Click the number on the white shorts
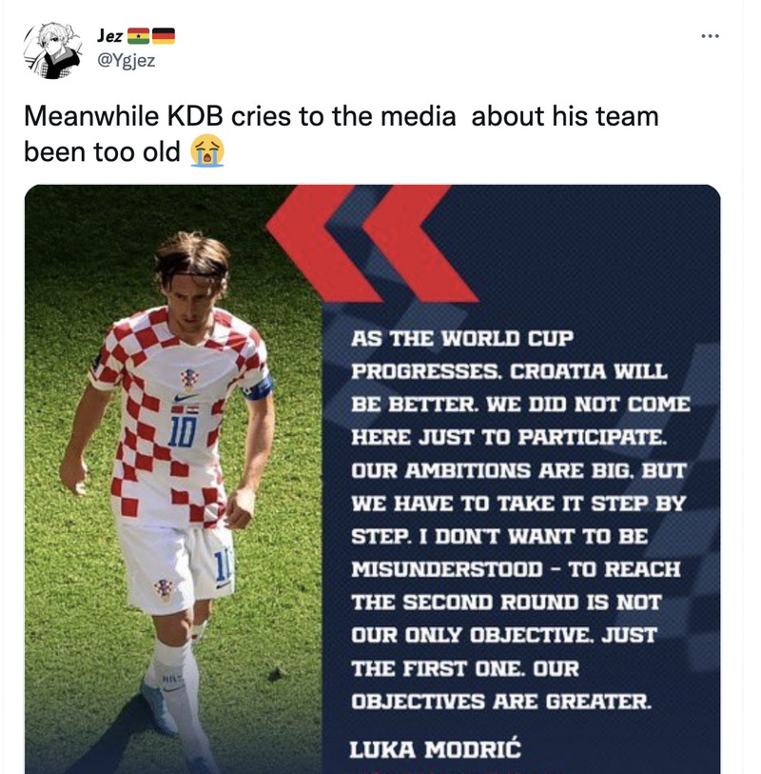This screenshot has height=774, width=761. (x=225, y=566)
